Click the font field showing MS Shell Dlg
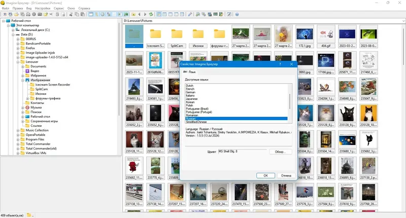The width and height of the screenshot is (406, 218). pos(242,152)
